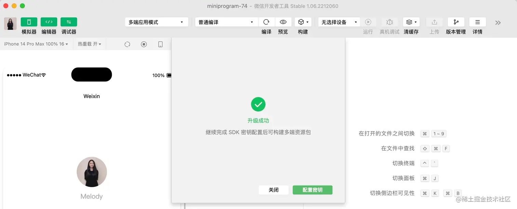Viewport: 517px width, 209px height.
Task: Click the SDK 密钥配置 description text
Action: pos(258,132)
